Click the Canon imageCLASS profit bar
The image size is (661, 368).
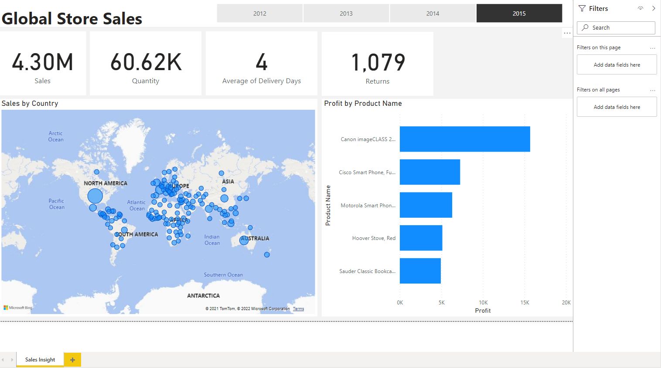(x=464, y=139)
